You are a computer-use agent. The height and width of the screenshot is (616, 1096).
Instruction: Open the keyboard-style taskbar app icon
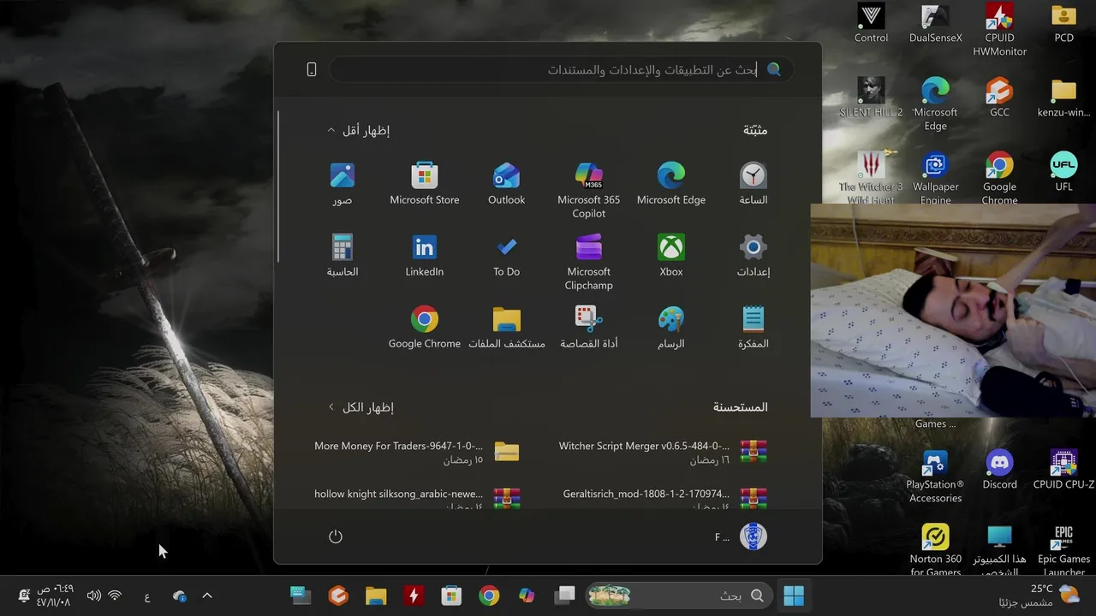[x=301, y=595]
